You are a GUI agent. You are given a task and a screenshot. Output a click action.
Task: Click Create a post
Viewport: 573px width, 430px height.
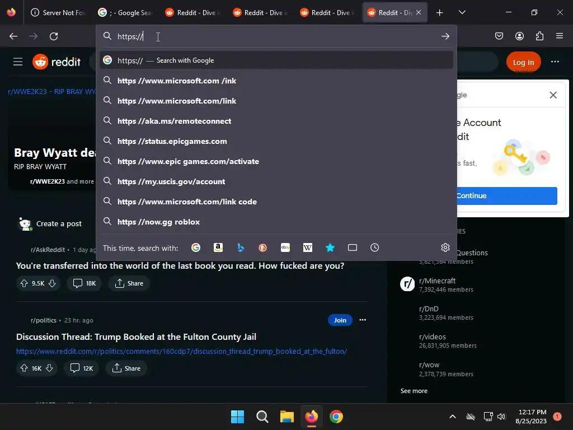[x=59, y=224]
